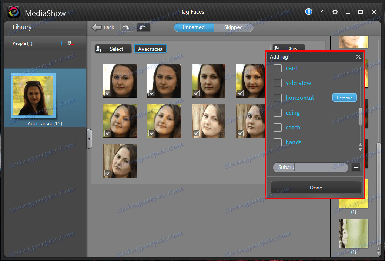Click the Select person button
This screenshot has width=385, height=261.
pyautogui.click(x=113, y=49)
